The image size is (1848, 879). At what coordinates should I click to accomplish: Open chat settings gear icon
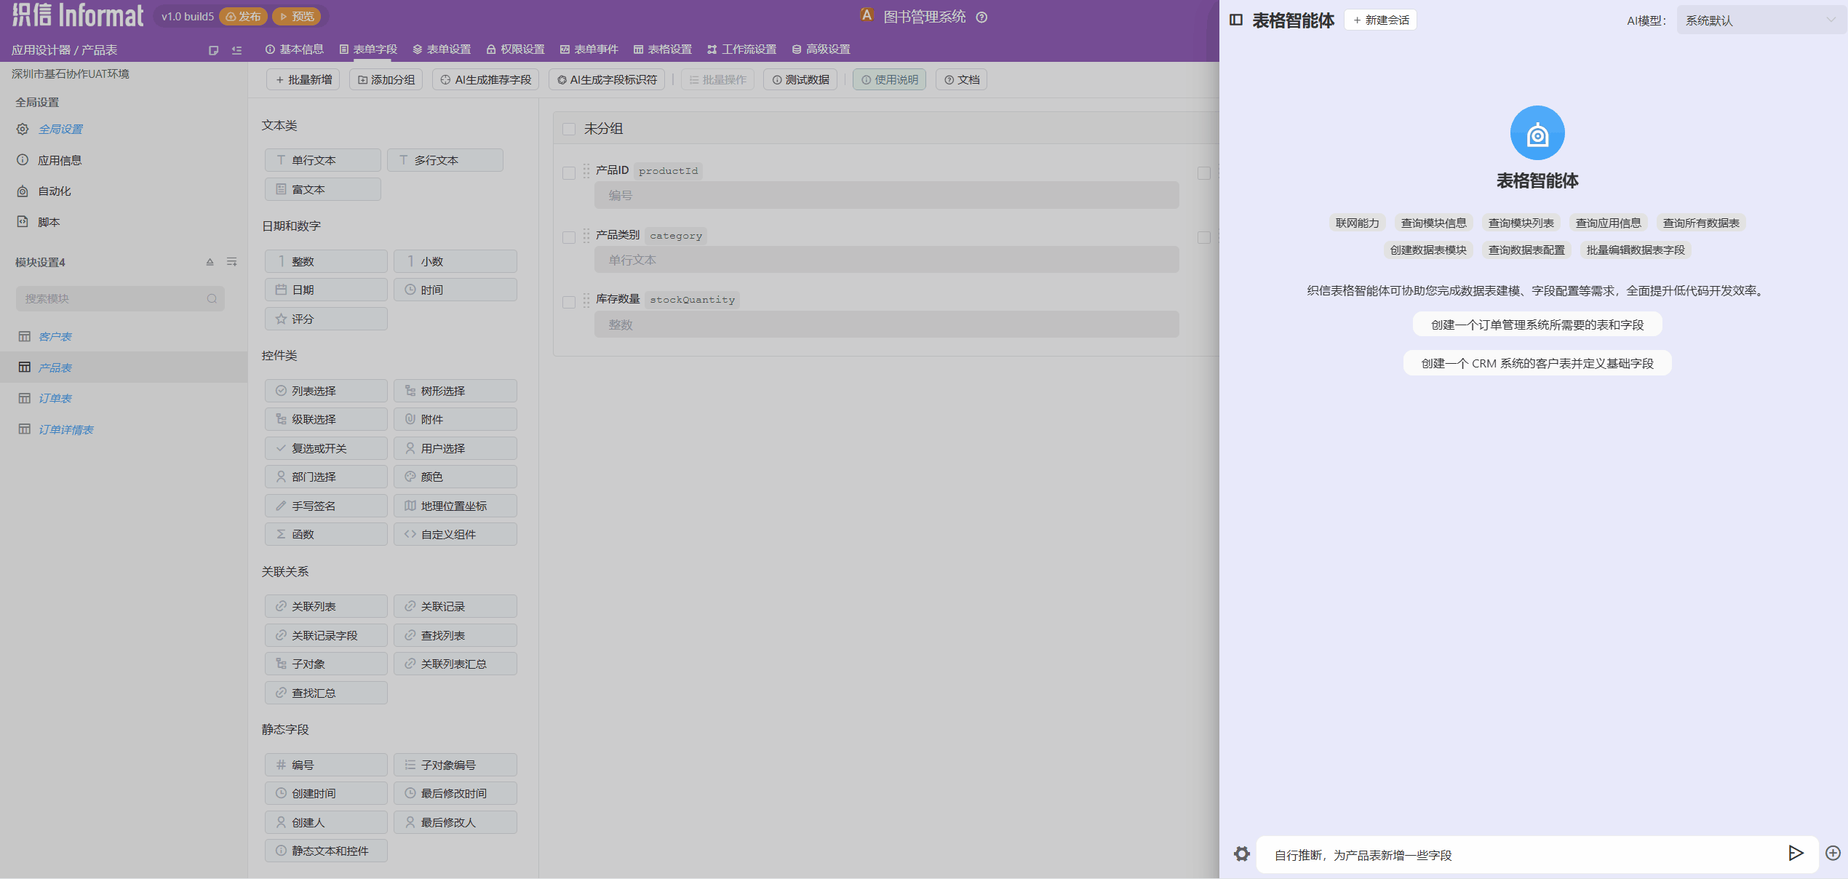[x=1242, y=854]
